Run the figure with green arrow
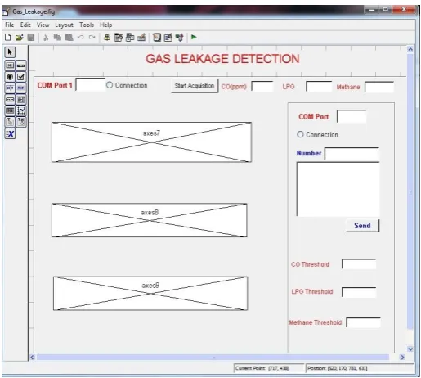 click(194, 37)
